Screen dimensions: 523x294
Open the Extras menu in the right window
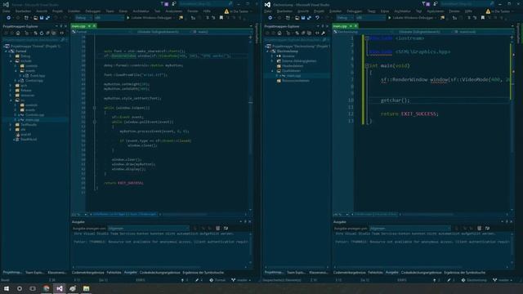pyautogui.click(x=385, y=11)
